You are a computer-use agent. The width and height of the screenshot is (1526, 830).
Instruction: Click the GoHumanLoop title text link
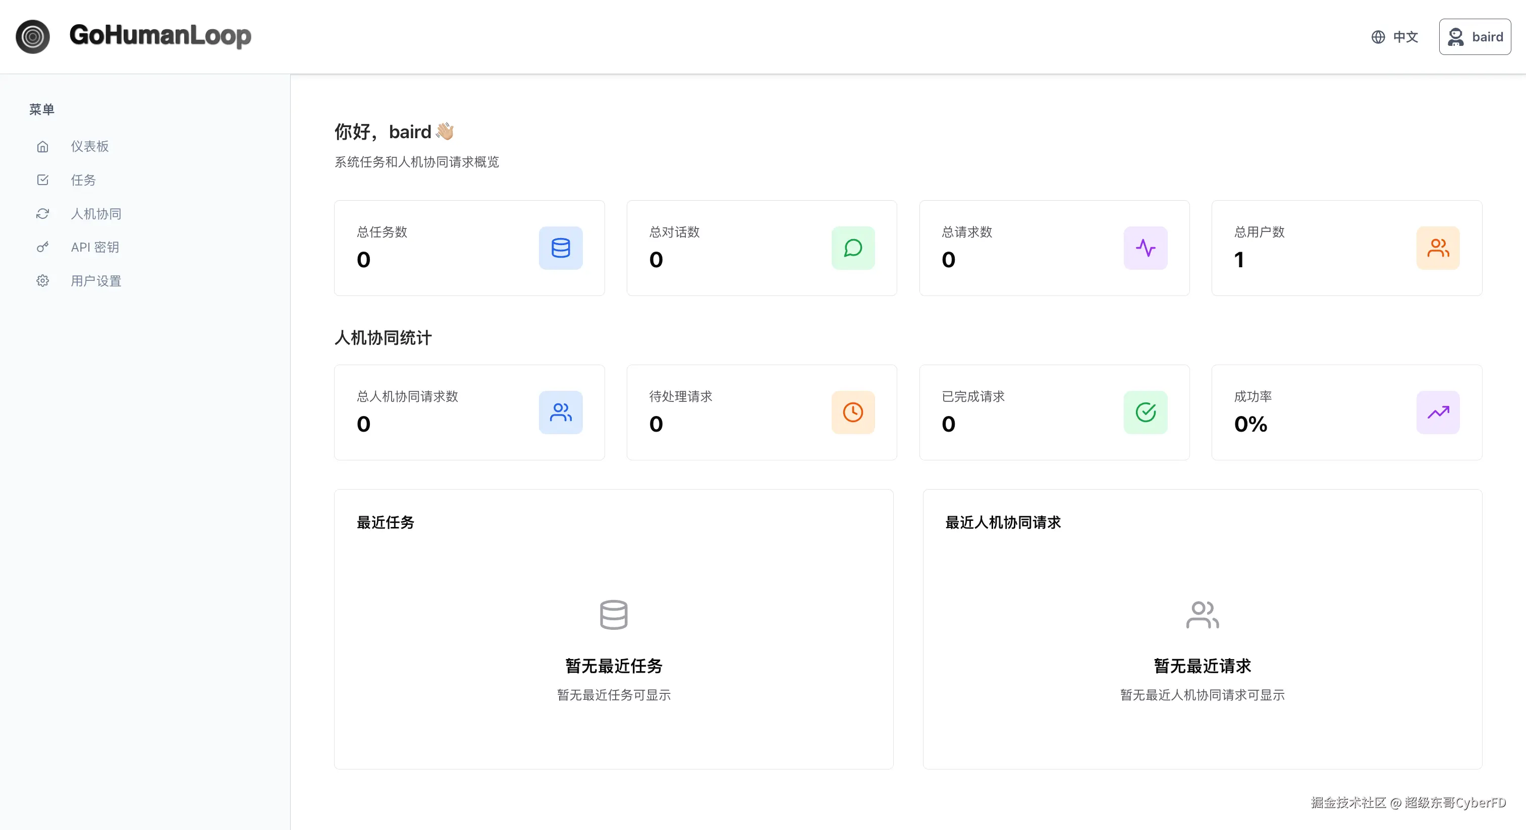pyautogui.click(x=160, y=35)
